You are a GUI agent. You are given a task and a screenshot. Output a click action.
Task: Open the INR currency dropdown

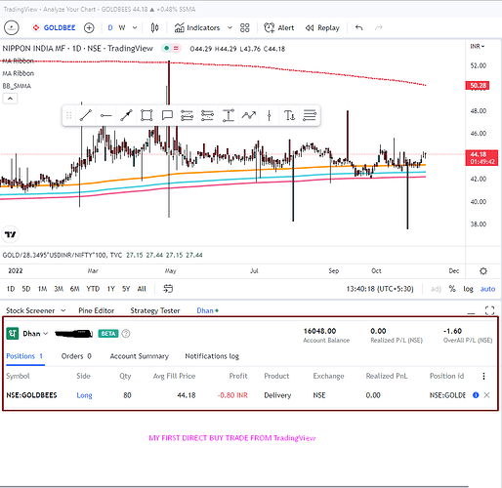(478, 47)
